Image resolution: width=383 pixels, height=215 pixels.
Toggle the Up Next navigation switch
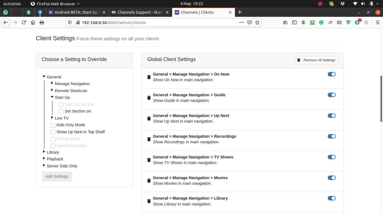click(331, 116)
